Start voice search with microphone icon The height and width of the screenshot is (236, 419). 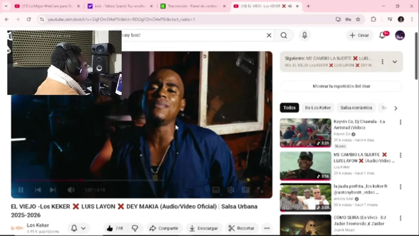tap(304, 35)
